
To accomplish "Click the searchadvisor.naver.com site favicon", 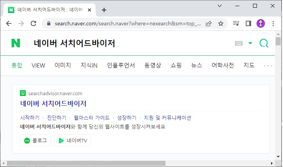I will [x=23, y=93].
